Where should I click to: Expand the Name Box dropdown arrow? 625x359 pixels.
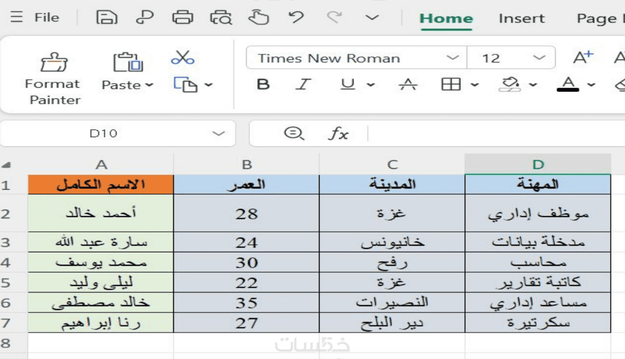coord(218,133)
